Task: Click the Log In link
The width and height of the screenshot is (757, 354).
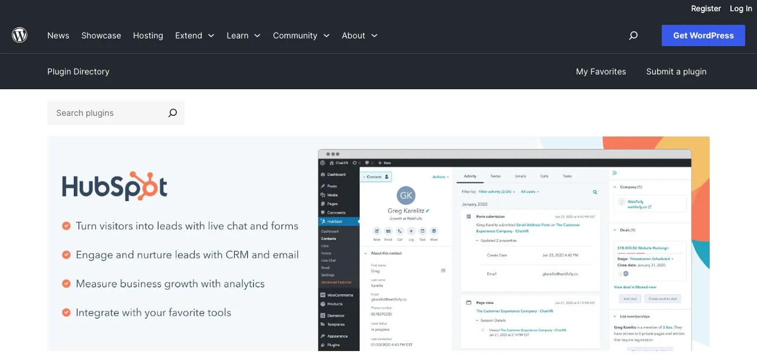Action: pos(741,8)
